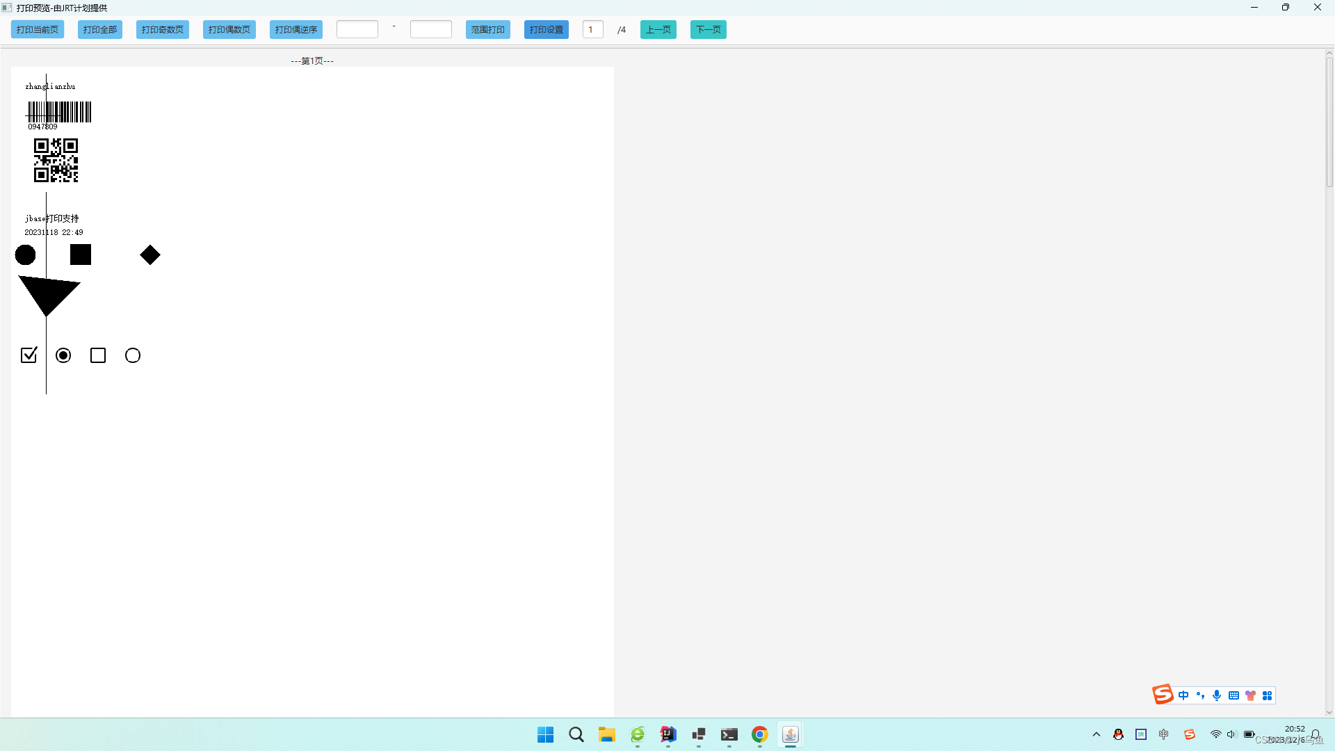Click battery status tray icon

1249,734
